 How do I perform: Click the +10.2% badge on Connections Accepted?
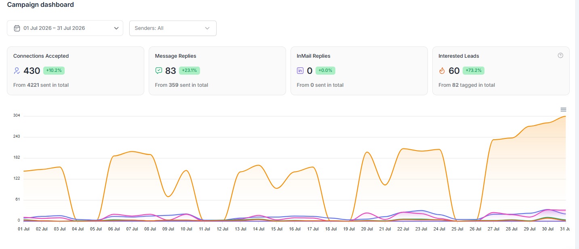tap(54, 71)
